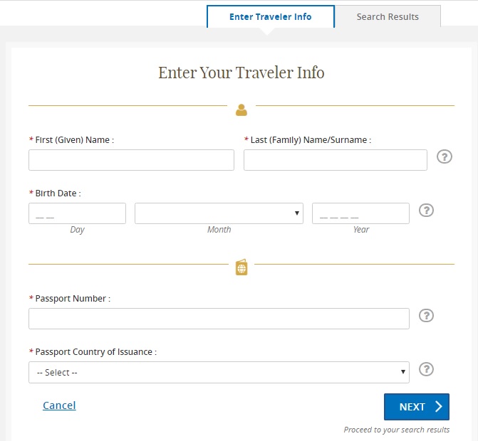Click the Passport Number text field
Screen dimensions: 478x441
219,319
